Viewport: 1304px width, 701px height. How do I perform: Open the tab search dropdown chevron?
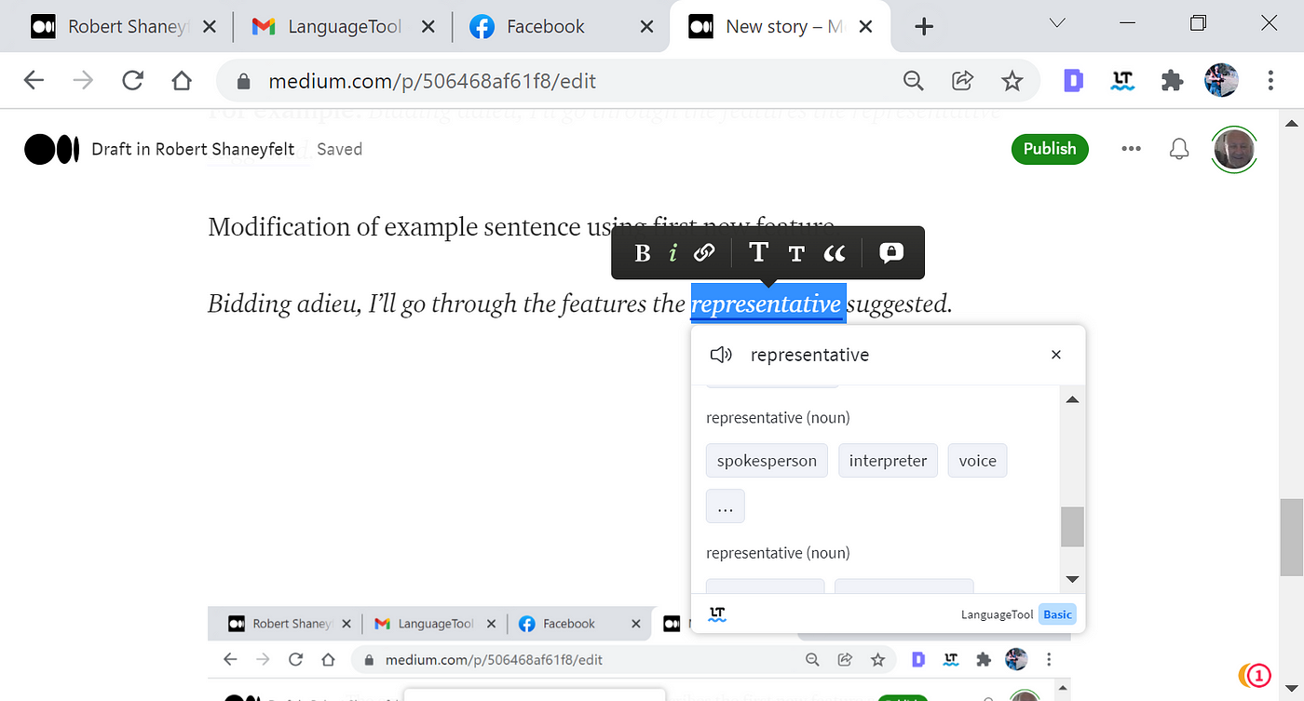(x=1057, y=24)
